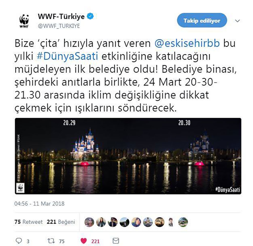Open the fourth liker's avatar
The width and height of the screenshot is (253, 246).
pos(124,222)
